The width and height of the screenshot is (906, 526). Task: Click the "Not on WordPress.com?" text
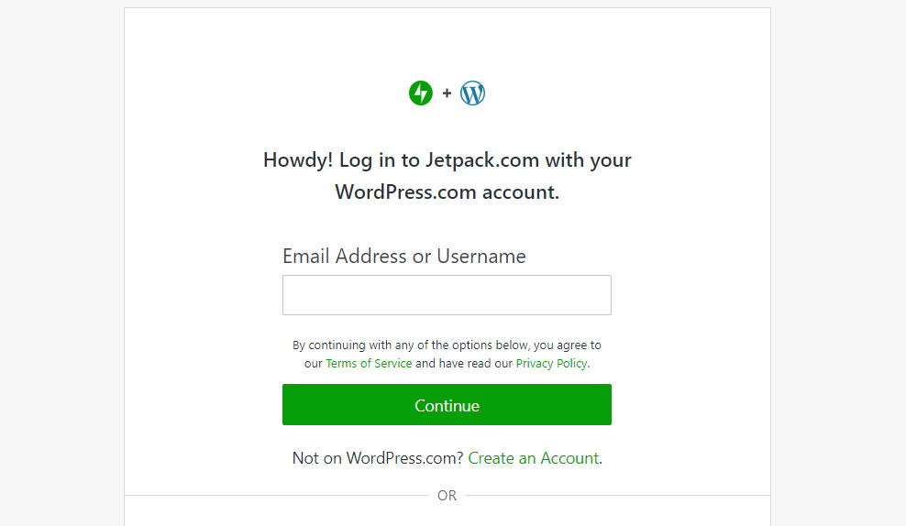(x=378, y=458)
